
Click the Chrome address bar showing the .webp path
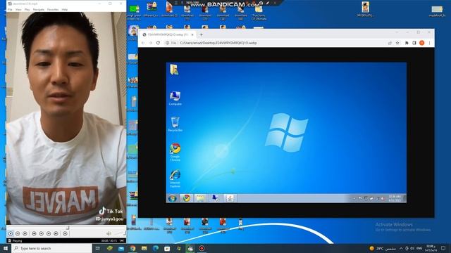click(282, 43)
